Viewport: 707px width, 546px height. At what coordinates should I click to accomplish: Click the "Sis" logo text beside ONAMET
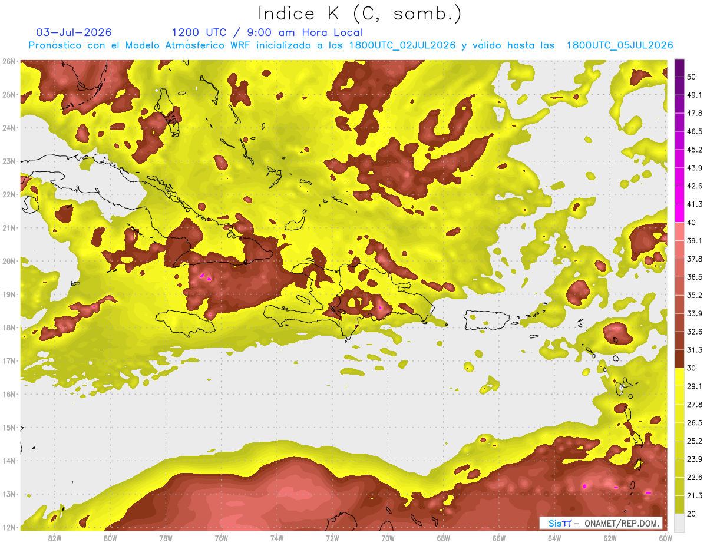[x=555, y=523]
